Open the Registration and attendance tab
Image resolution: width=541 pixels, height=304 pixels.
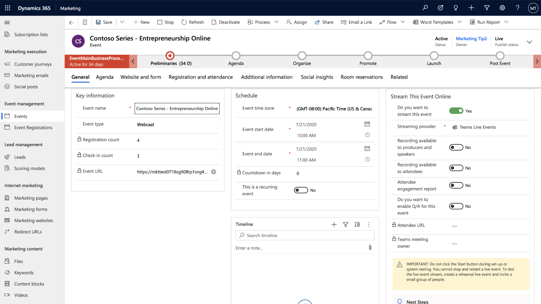pos(201,77)
